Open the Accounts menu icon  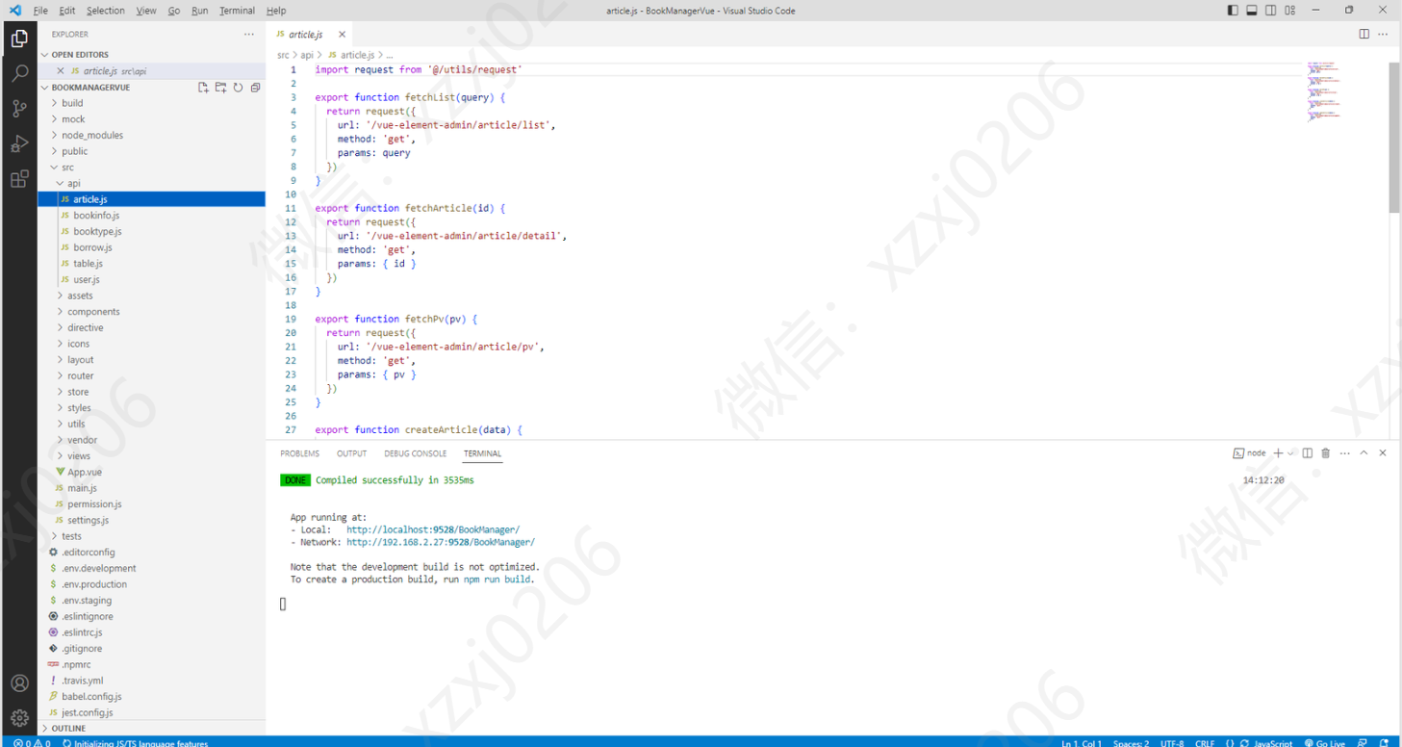19,683
